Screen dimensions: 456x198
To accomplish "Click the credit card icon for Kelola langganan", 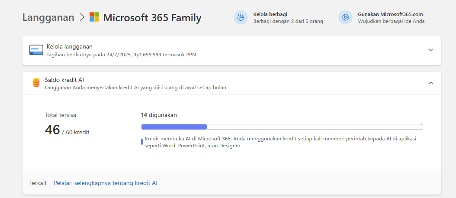I will pos(36,50).
